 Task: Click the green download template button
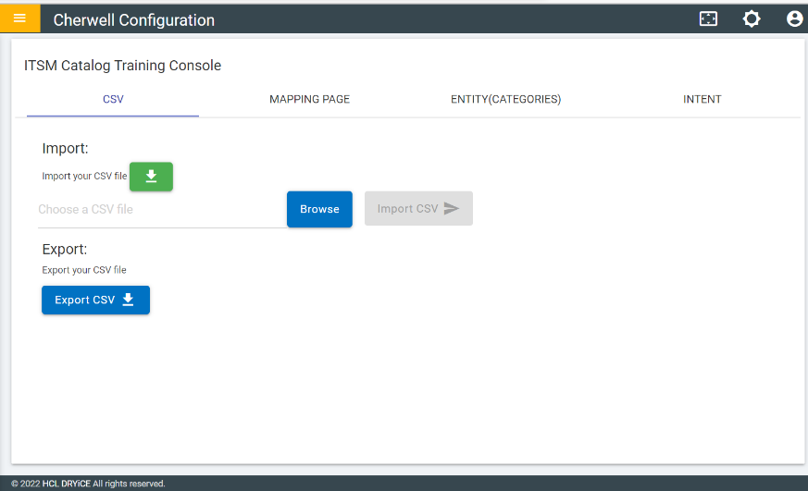[151, 177]
